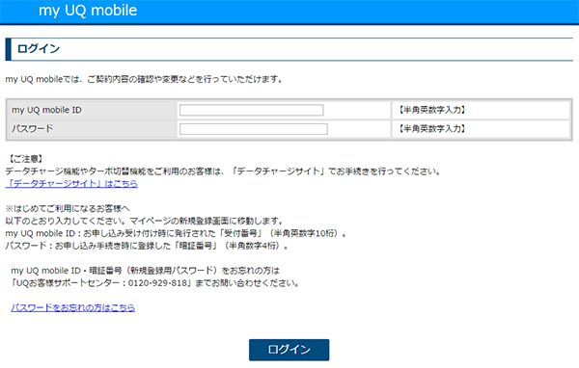
Task: Click the 新規登録用パスワード をお忘れの方は line
Action: point(145,271)
